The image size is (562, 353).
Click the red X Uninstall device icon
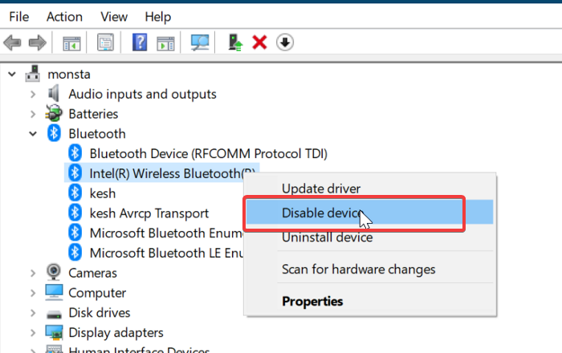pyautogui.click(x=259, y=43)
